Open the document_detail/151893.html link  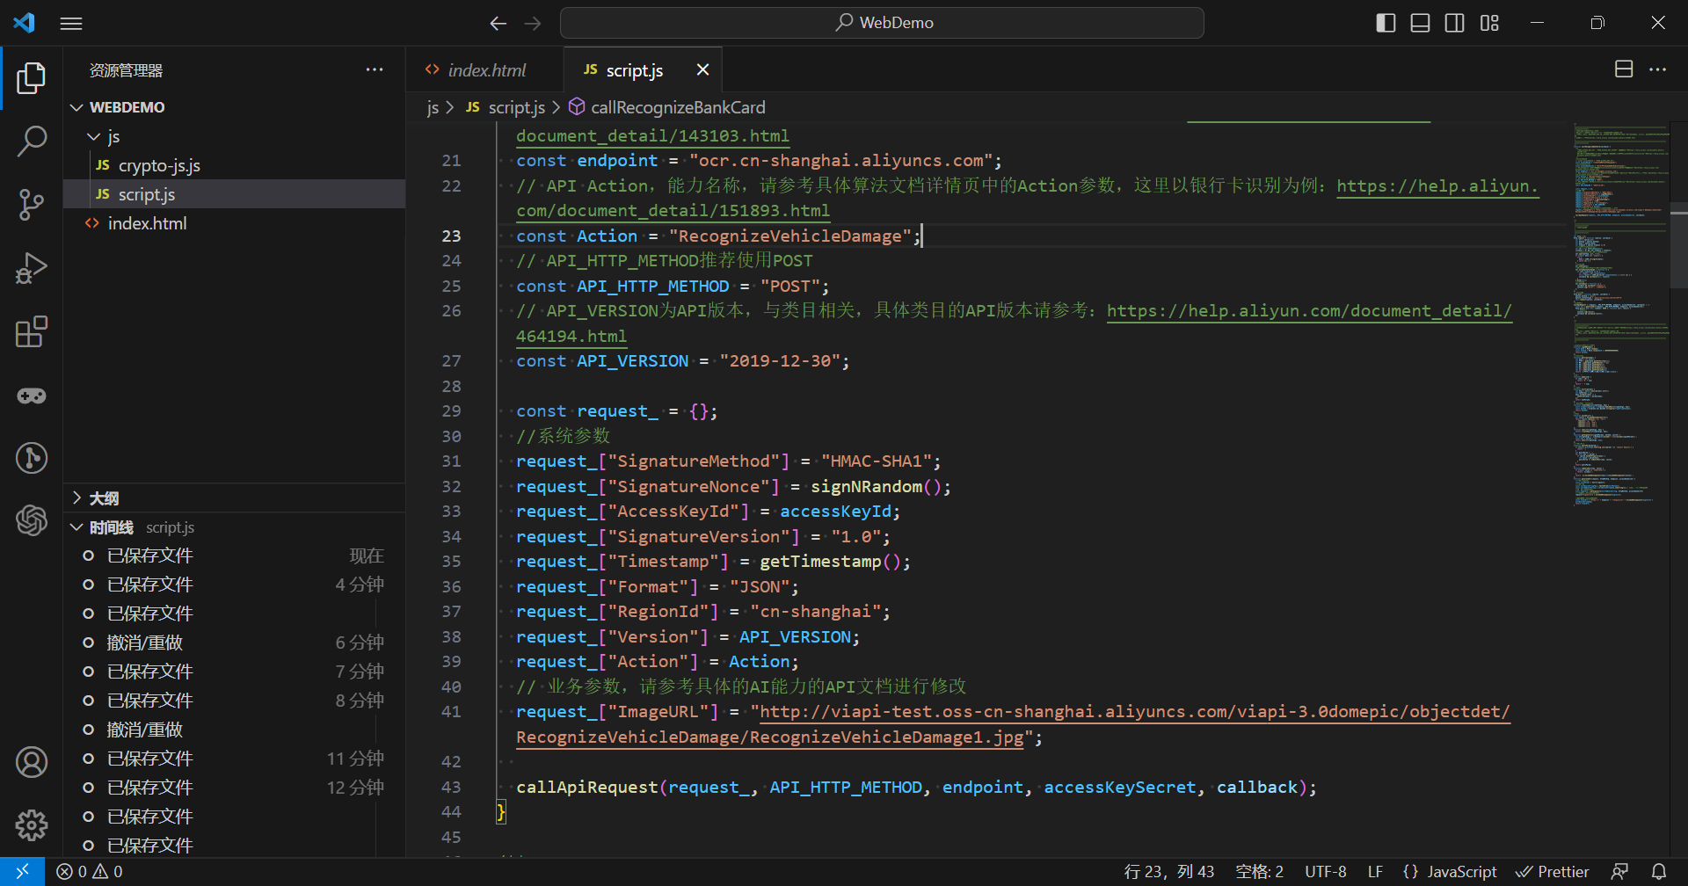[x=673, y=211]
